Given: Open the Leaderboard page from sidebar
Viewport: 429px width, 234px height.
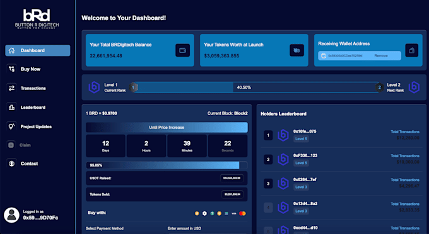Looking at the screenshot, I should [33, 108].
